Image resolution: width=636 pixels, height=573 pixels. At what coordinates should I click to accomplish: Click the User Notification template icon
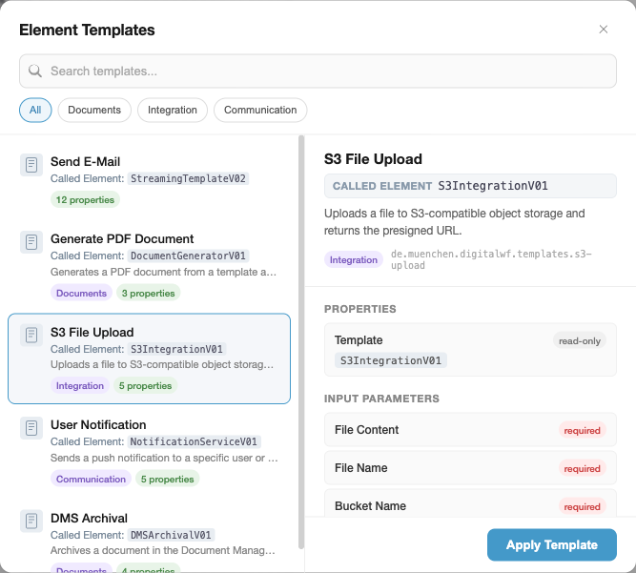31,428
